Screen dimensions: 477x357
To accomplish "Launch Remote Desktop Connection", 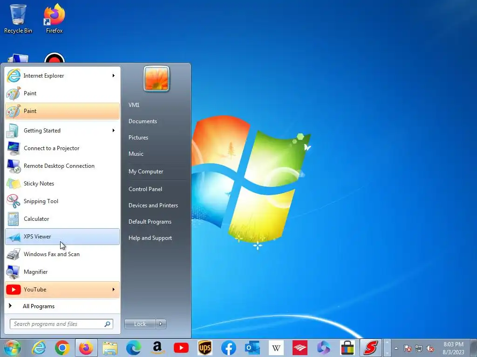I will tap(62, 166).
